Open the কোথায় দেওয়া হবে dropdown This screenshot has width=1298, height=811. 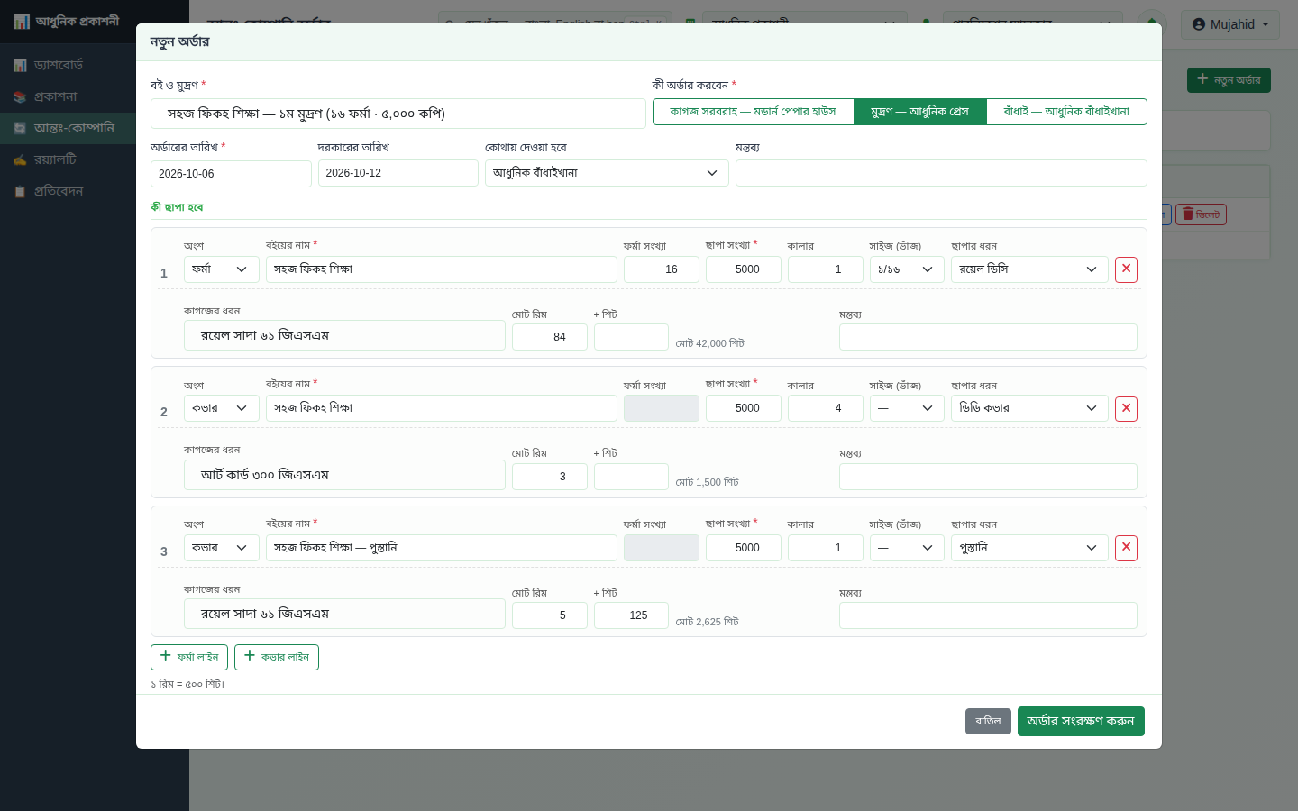point(607,173)
